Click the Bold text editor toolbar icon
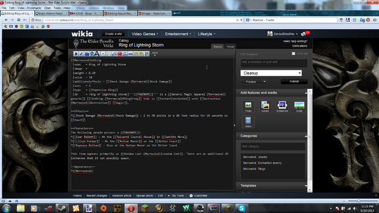Image resolution: width=379 pixels, height=213 pixels. click(76, 54)
